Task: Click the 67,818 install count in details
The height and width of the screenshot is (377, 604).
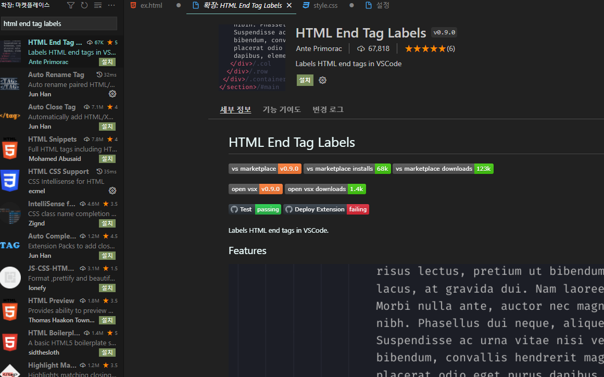Action: click(x=374, y=49)
